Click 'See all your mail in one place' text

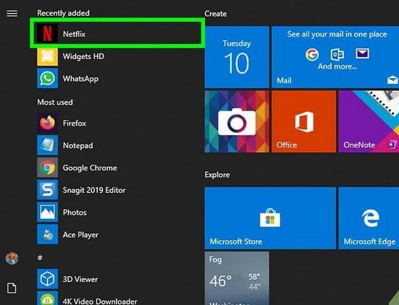(337, 34)
